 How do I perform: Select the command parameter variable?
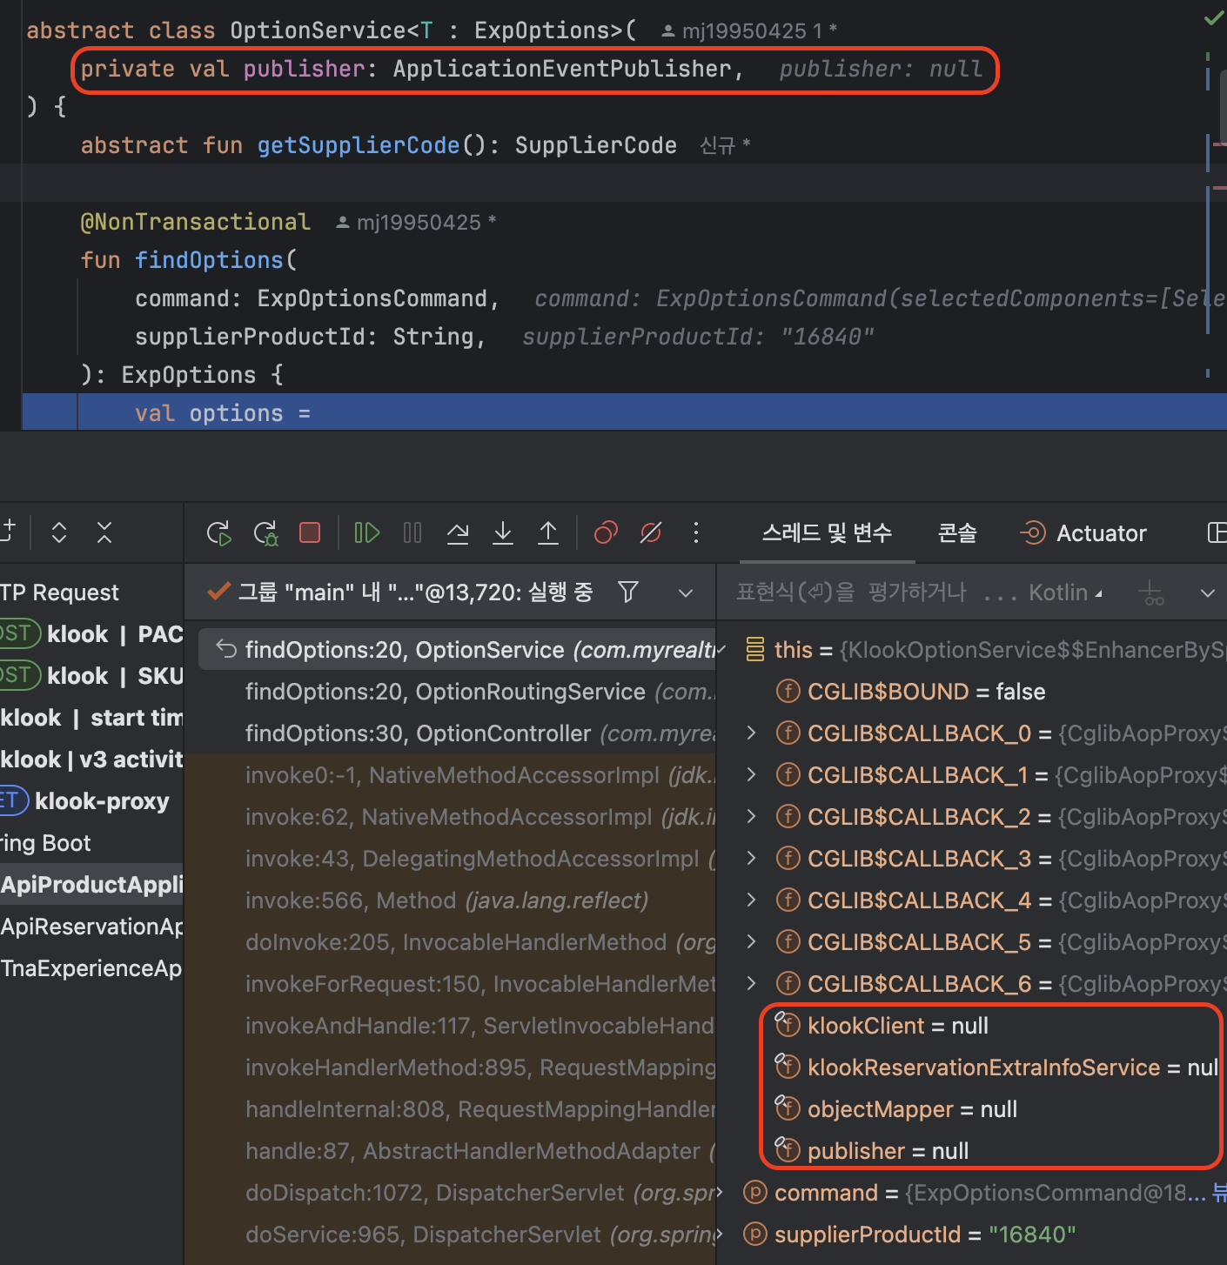(x=972, y=1193)
